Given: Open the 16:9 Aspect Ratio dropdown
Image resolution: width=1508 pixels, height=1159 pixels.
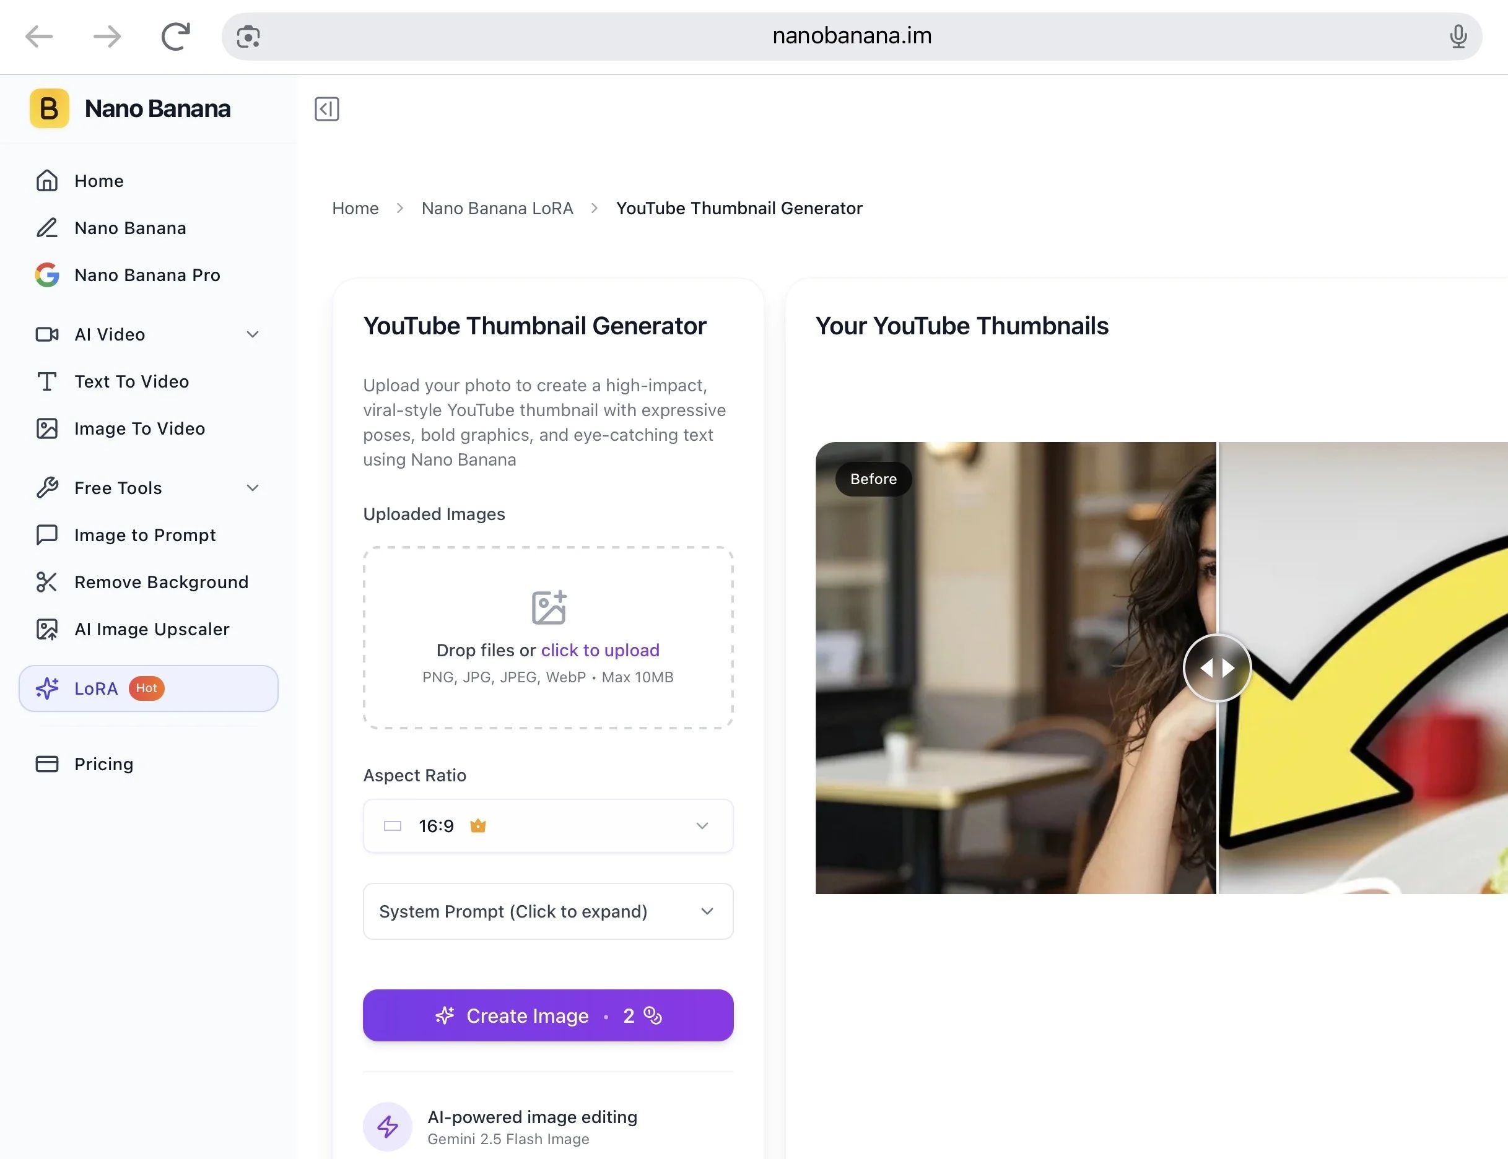Looking at the screenshot, I should point(548,826).
